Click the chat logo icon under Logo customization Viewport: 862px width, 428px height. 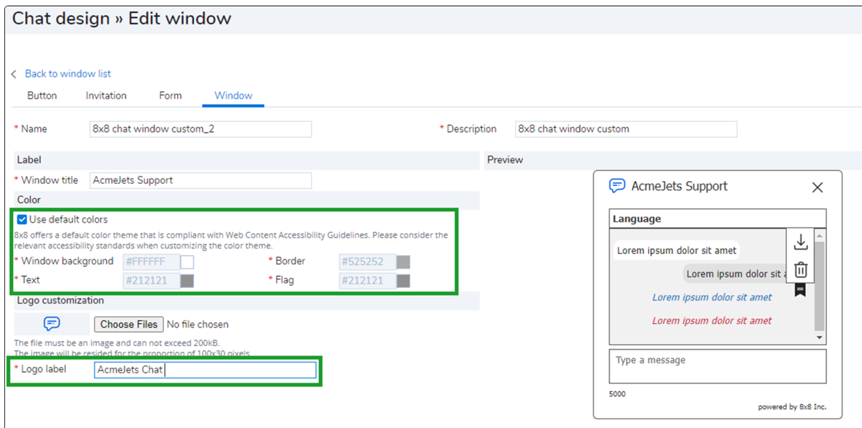[x=52, y=324]
